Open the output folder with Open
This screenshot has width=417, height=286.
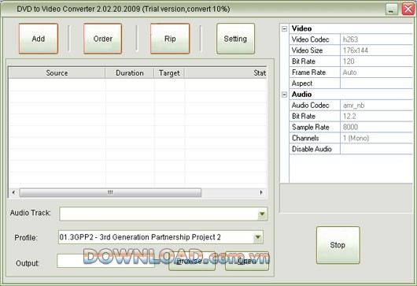(247, 262)
